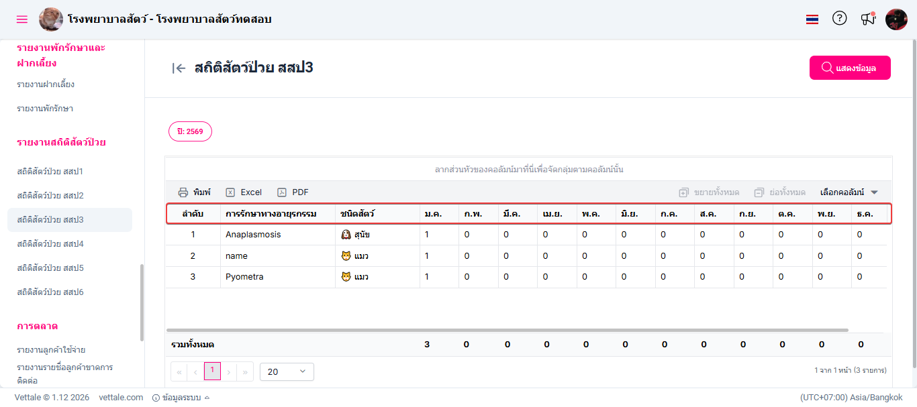The width and height of the screenshot is (917, 407).
Task: Open the page size 20 dropdown
Action: (287, 371)
